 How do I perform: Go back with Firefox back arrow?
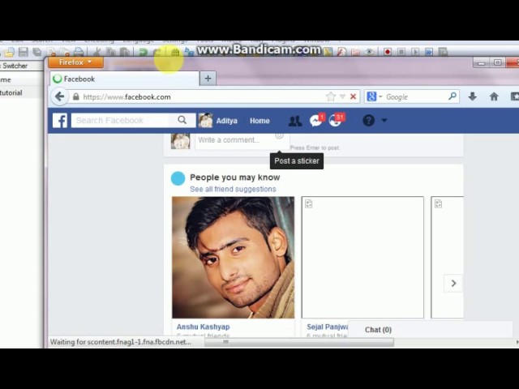(x=59, y=97)
